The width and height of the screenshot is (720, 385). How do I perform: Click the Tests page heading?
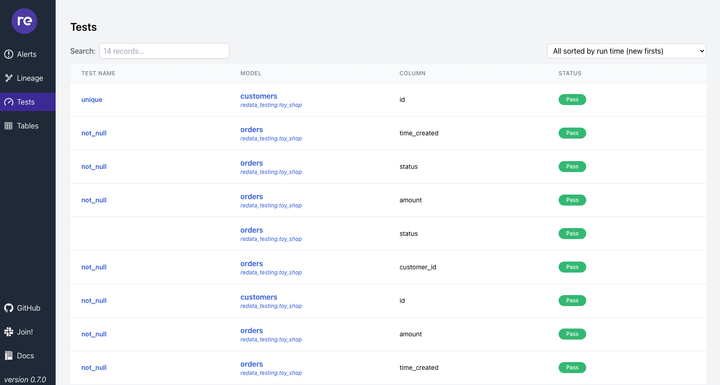[x=84, y=27]
